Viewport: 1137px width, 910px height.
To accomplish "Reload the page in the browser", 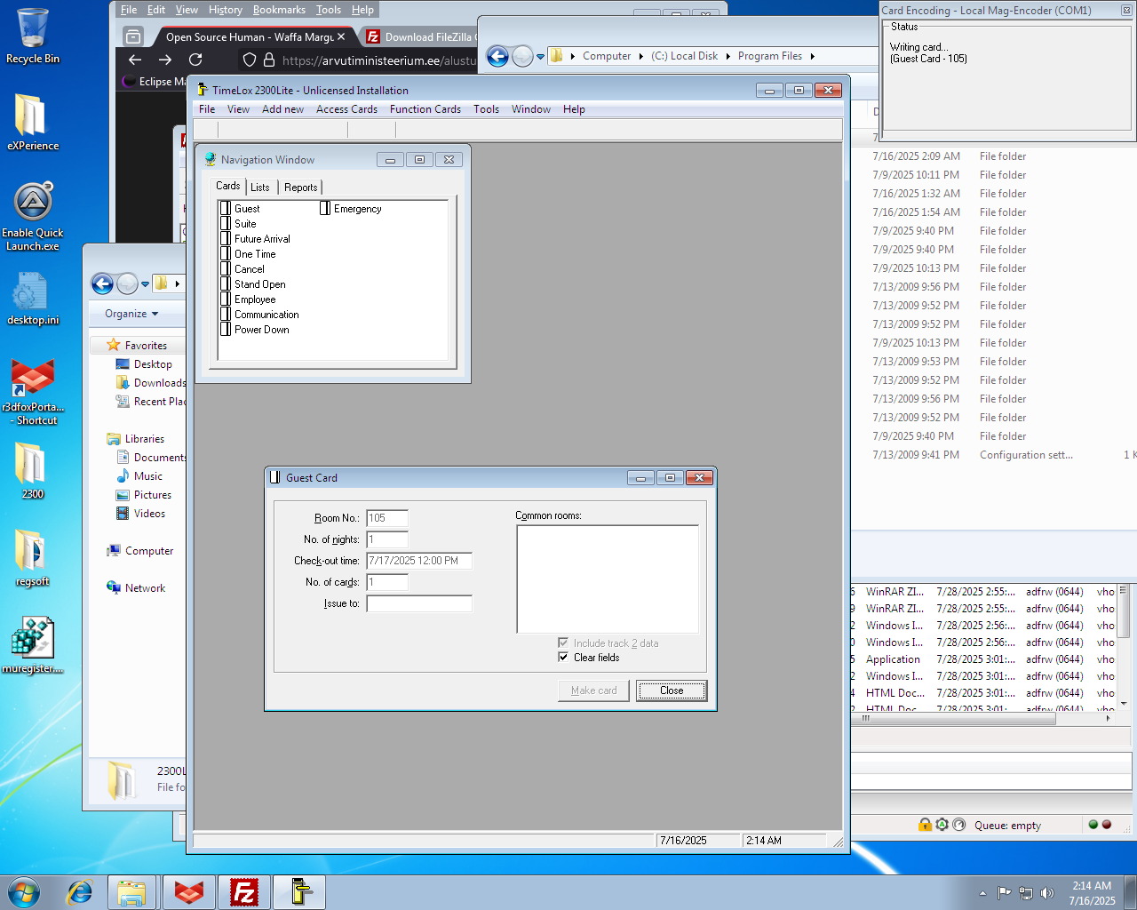I will [195, 60].
